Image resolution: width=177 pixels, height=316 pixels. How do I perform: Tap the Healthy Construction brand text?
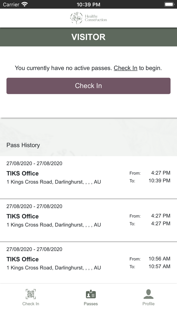click(x=96, y=18)
